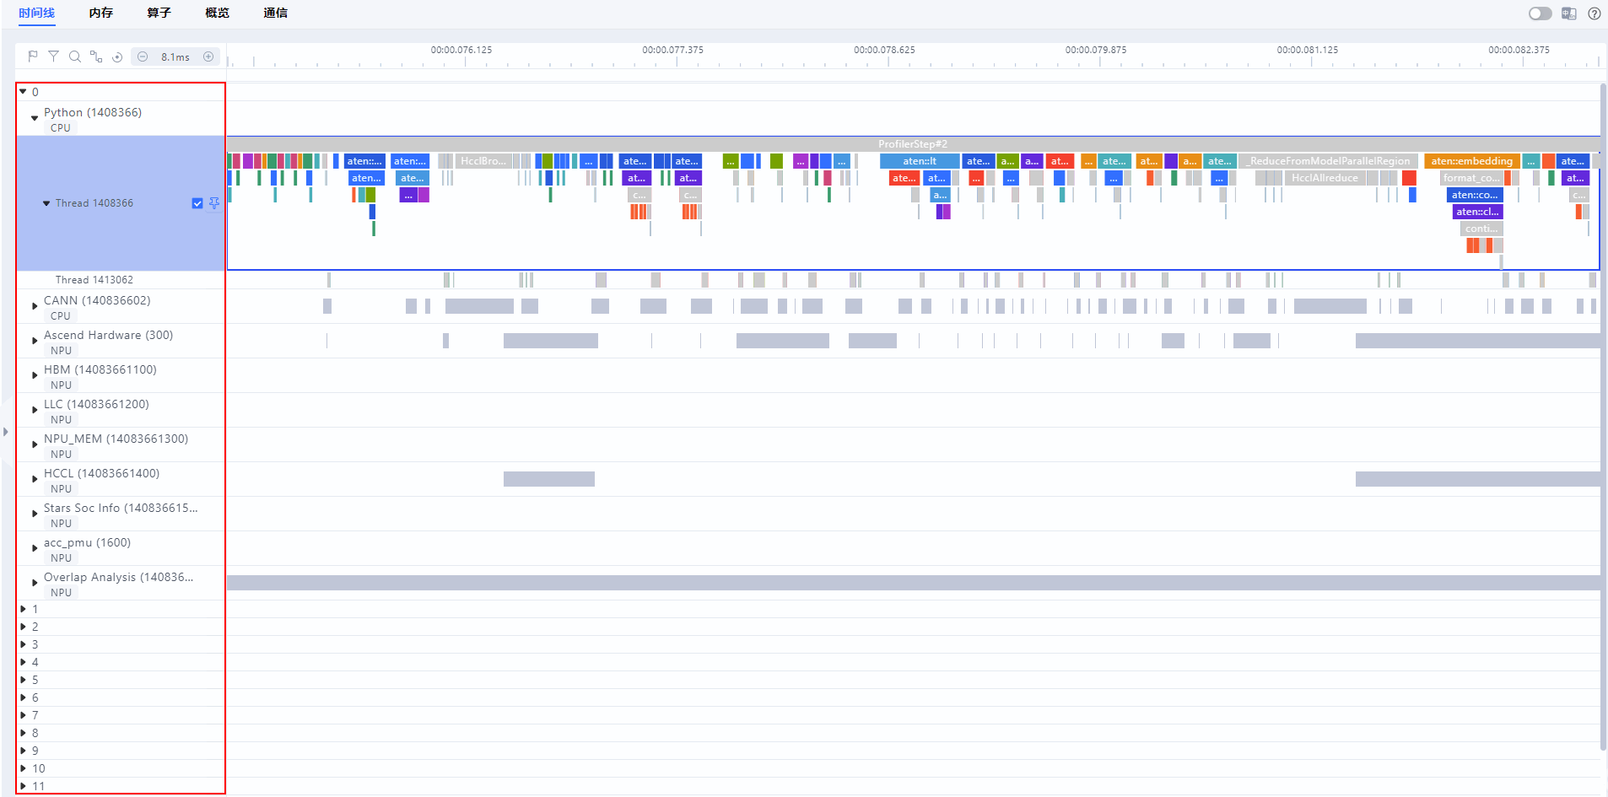
Task: Expand the Stars Soc Info row
Action: click(35, 514)
